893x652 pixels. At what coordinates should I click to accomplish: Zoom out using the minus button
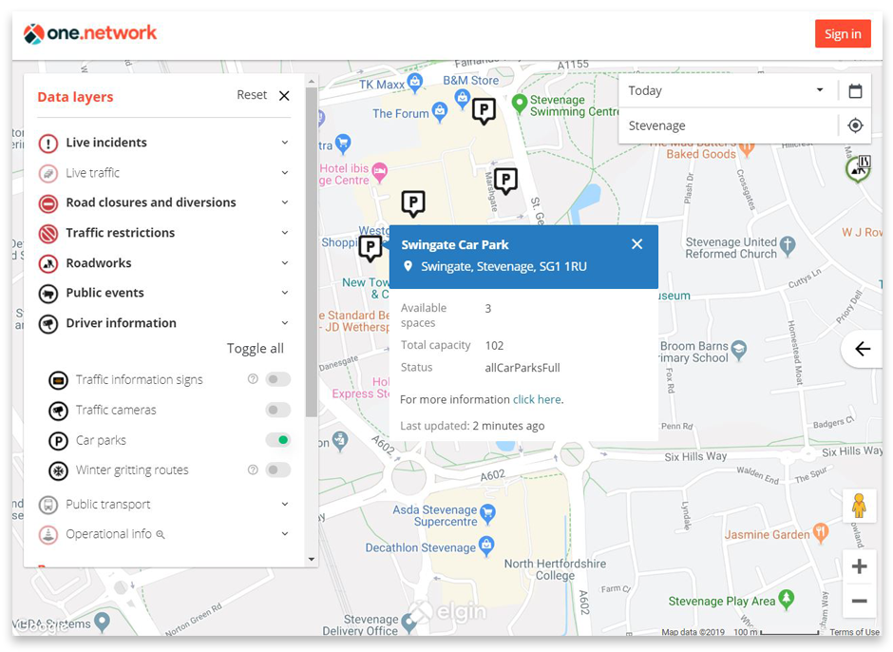click(859, 601)
